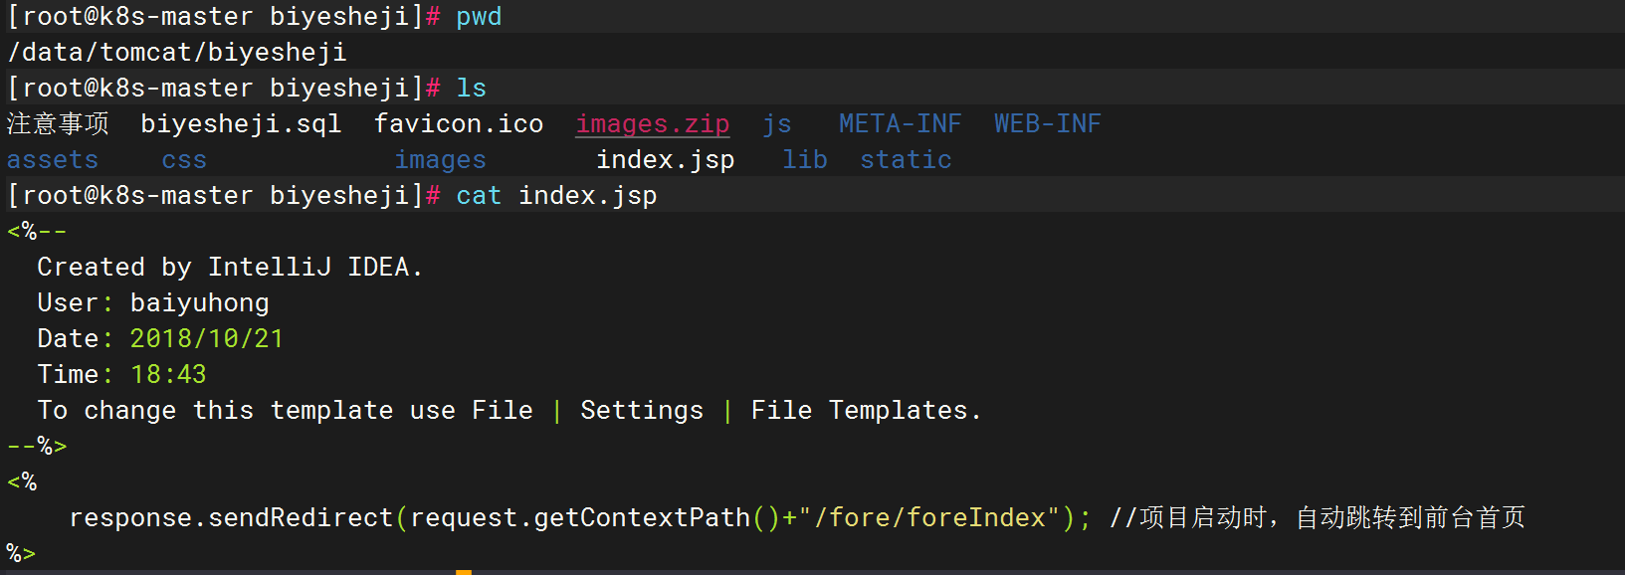This screenshot has width=1625, height=575.
Task: Click the word 'Settings' in template comment
Action: tap(642, 410)
